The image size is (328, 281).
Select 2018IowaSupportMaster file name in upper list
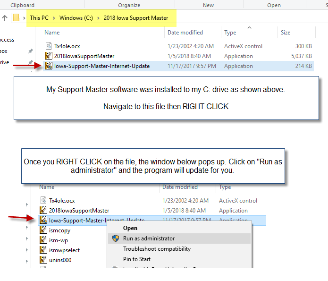coord(84,56)
